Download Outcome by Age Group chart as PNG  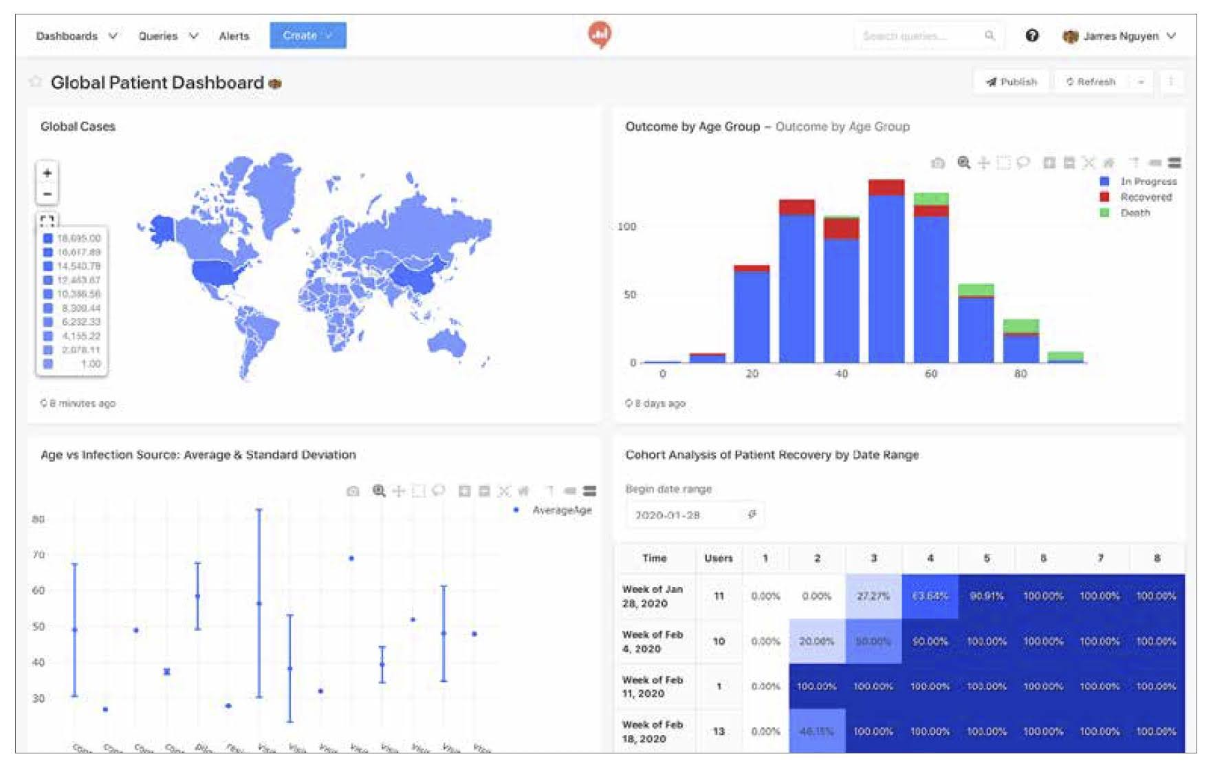tap(938, 163)
